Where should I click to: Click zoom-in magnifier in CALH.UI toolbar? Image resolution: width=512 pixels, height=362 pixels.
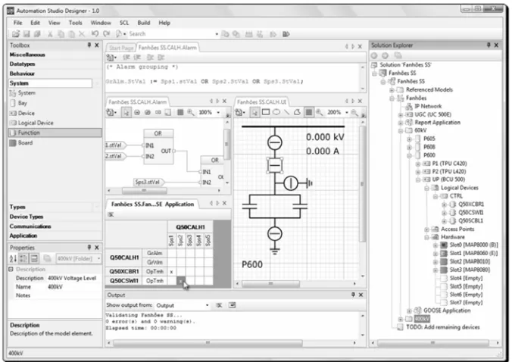pyautogui.click(x=320, y=112)
